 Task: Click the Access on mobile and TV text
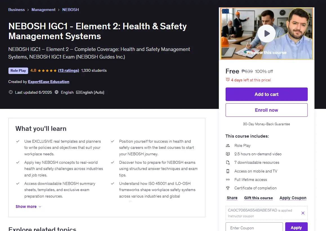point(256,171)
